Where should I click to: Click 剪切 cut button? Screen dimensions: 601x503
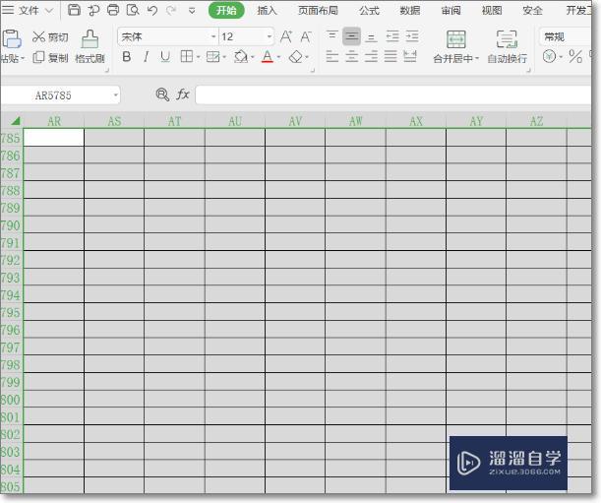click(50, 37)
